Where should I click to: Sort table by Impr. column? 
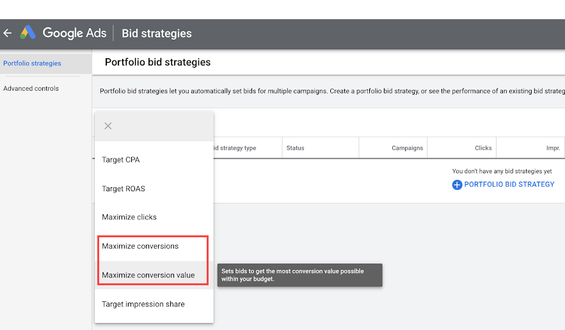pyautogui.click(x=553, y=148)
